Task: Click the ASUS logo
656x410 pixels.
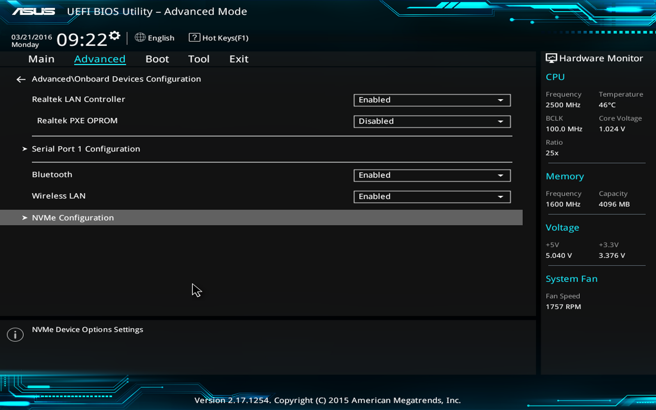Action: coord(34,11)
